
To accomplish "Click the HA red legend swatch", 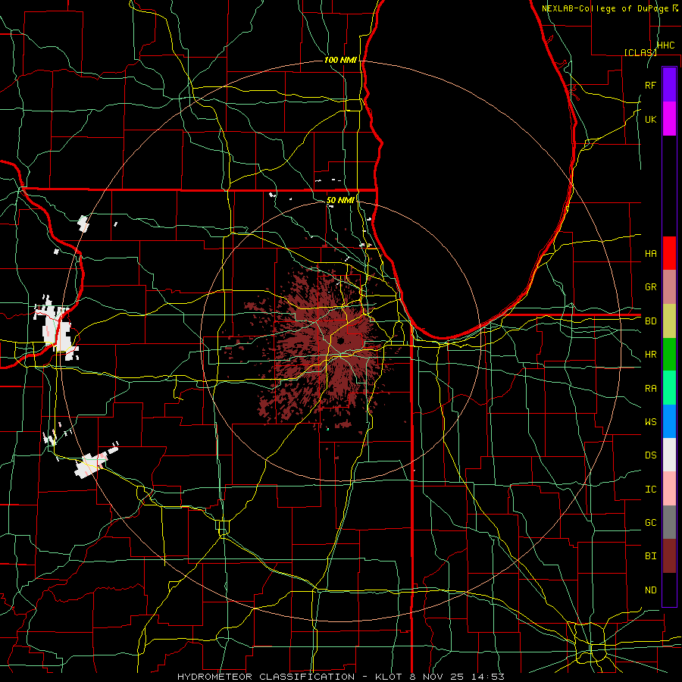I will [669, 253].
